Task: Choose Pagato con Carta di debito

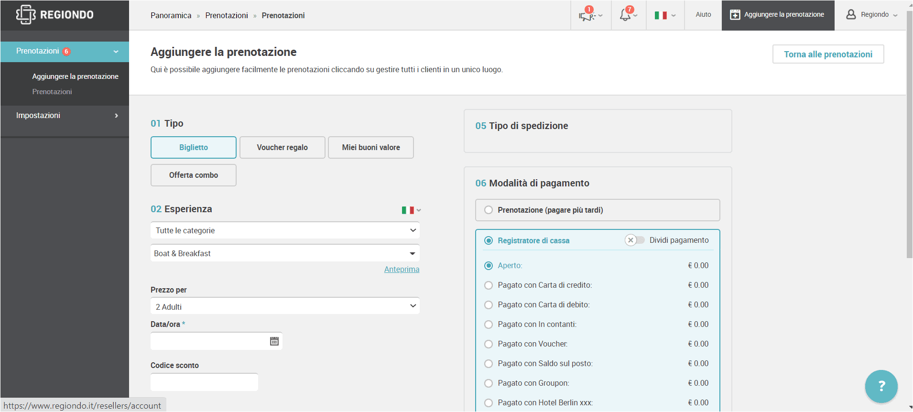Action: [489, 305]
